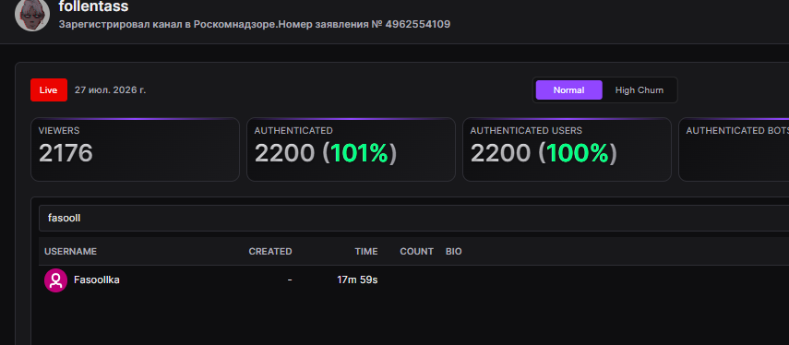Click the red Live badge
This screenshot has width=789, height=345.
[x=49, y=90]
